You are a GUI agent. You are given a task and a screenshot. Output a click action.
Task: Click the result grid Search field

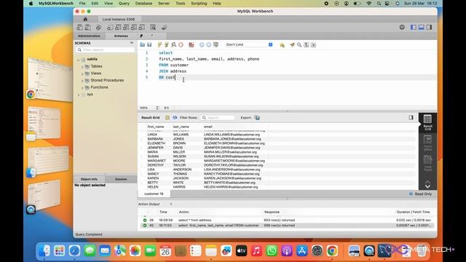[x=218, y=118]
